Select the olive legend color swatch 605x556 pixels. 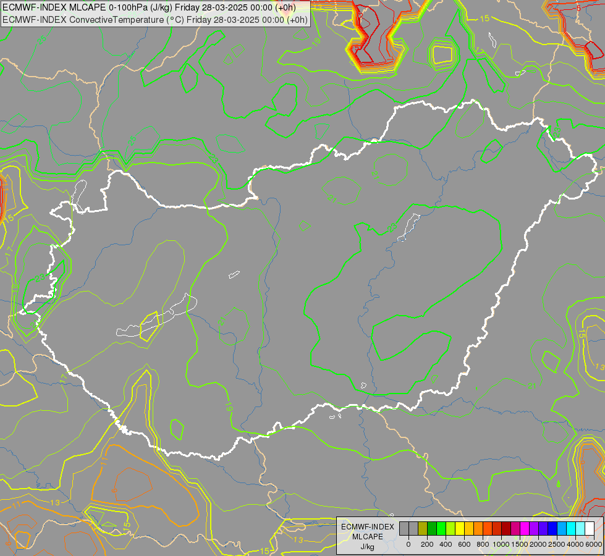tap(423, 529)
